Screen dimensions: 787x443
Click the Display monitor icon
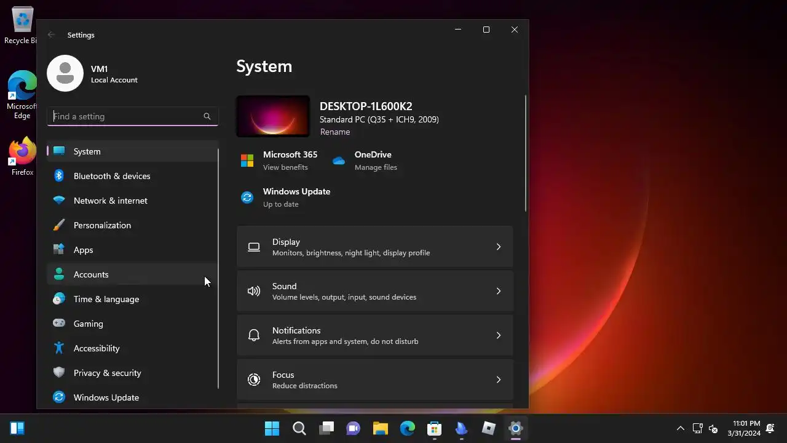pyautogui.click(x=254, y=247)
